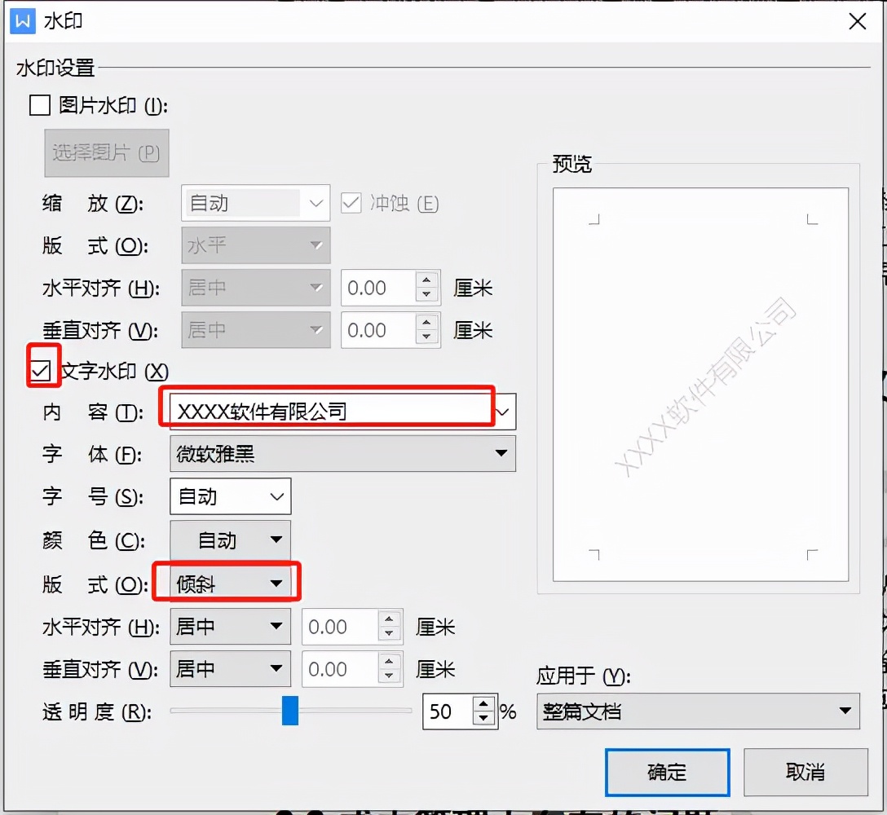Uncheck the text watermark checkbox
Screen dimensions: 887x815
(x=41, y=372)
